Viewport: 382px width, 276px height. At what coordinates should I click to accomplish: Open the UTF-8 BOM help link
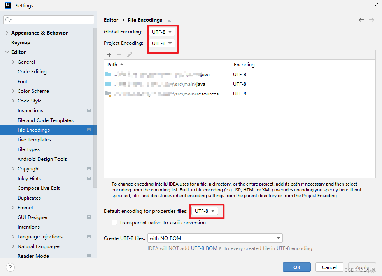[x=206, y=248]
